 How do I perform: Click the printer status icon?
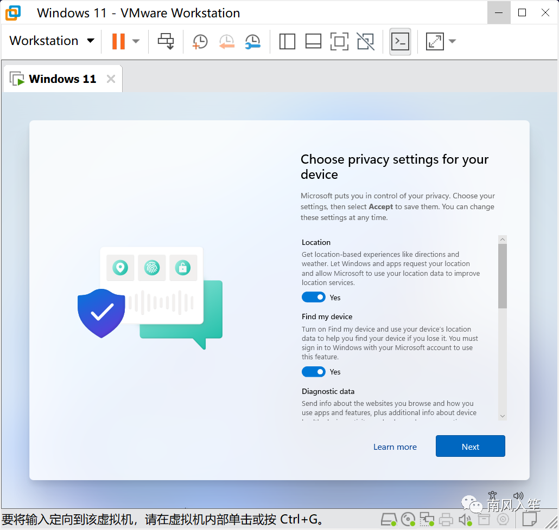point(446,520)
